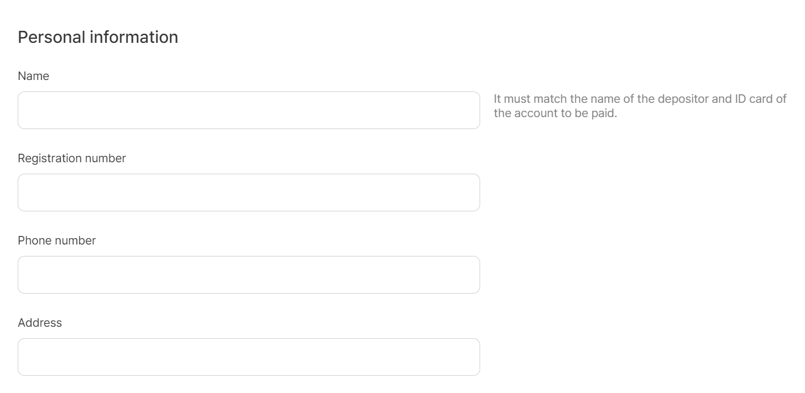805x393 pixels.
Task: Click the 'Personal information' section heading
Action: [98, 37]
